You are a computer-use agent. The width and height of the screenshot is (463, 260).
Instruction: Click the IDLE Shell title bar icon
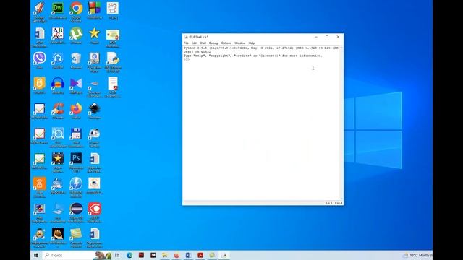pos(186,37)
